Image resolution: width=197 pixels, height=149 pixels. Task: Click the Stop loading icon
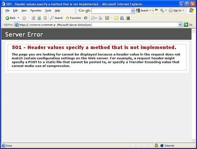[x=33, y=18]
